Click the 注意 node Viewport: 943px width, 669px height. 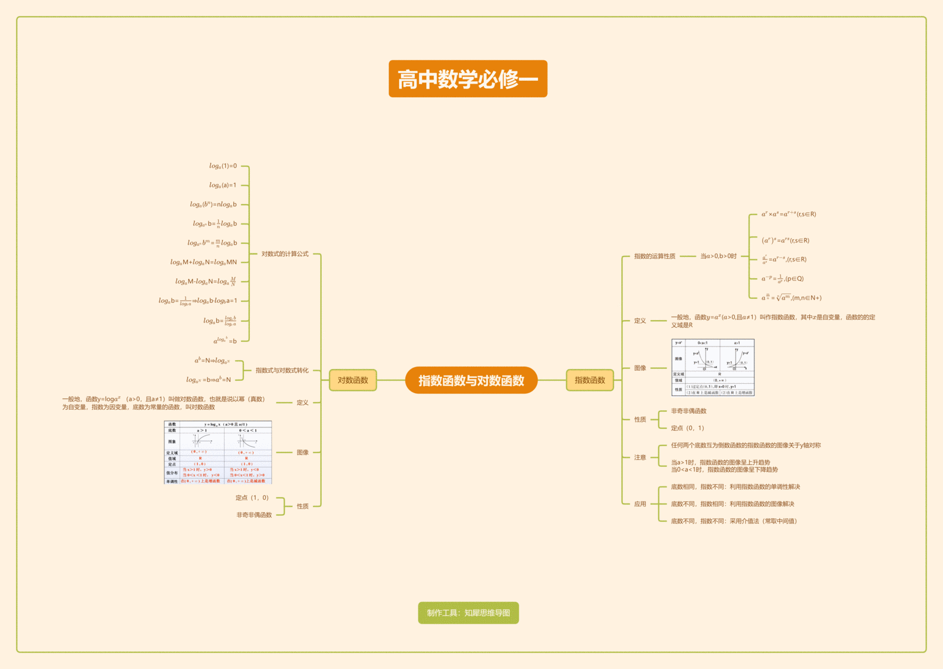point(640,457)
